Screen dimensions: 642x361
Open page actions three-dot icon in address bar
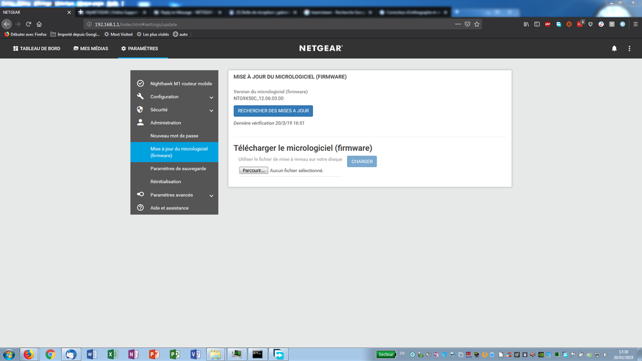click(458, 24)
